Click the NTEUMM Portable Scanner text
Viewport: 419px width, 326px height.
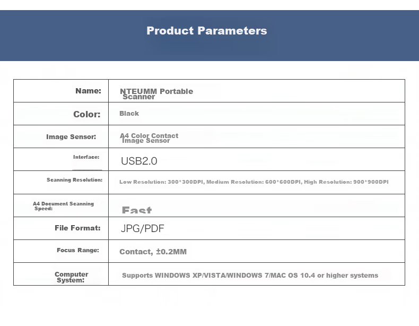[x=156, y=94]
